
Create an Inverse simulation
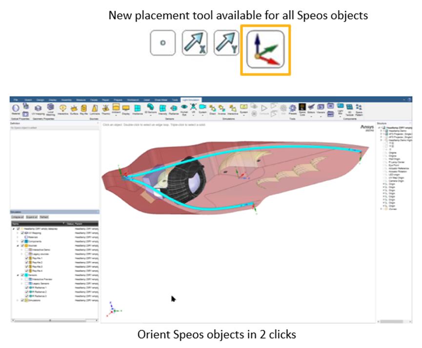click(222, 110)
